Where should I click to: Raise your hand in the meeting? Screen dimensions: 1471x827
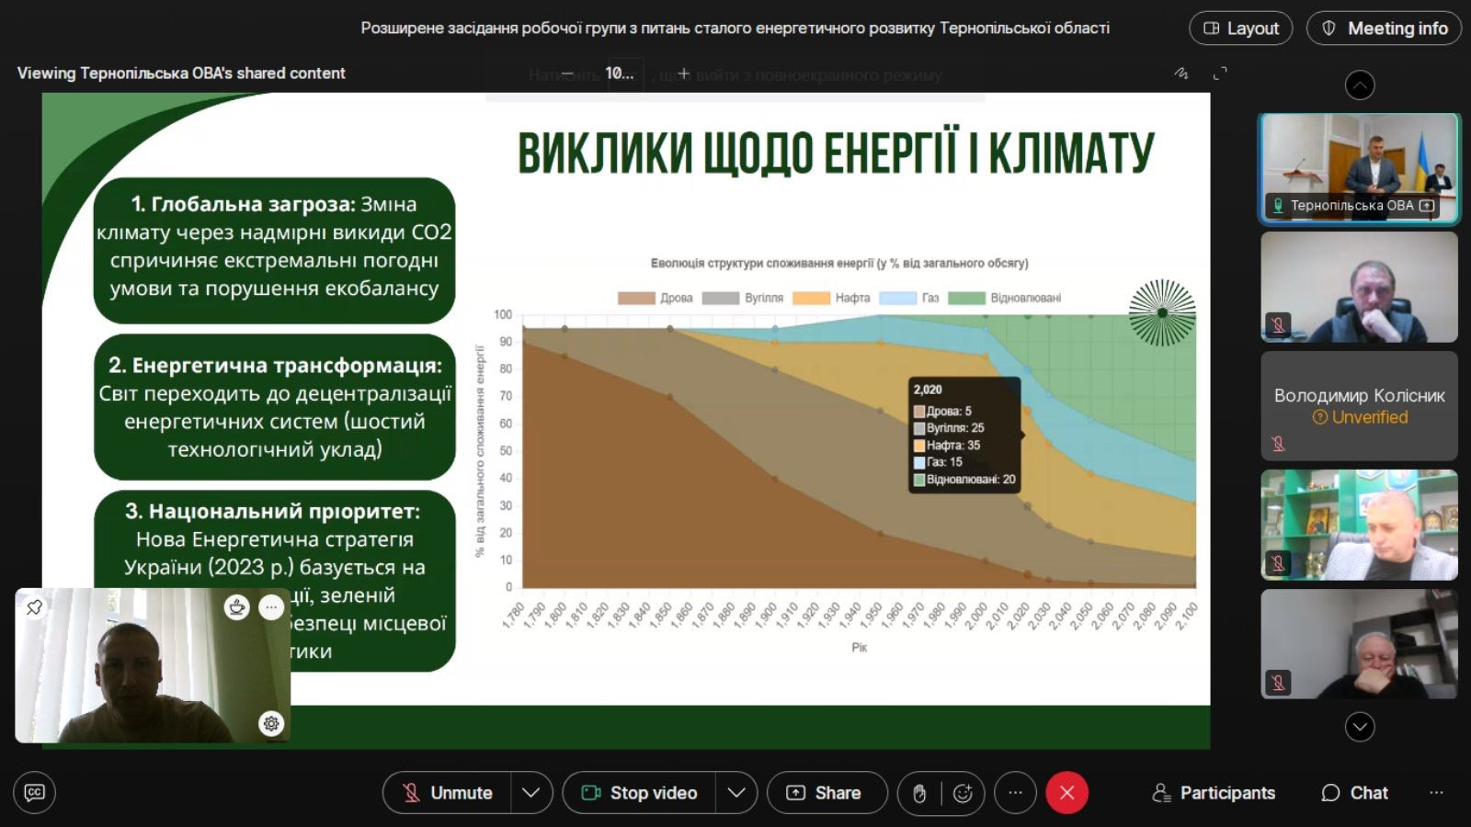(918, 793)
